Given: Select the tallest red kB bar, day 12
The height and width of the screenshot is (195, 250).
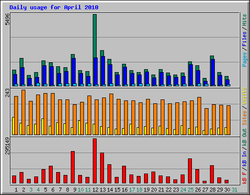Looking at the screenshot, I should 95,161.
